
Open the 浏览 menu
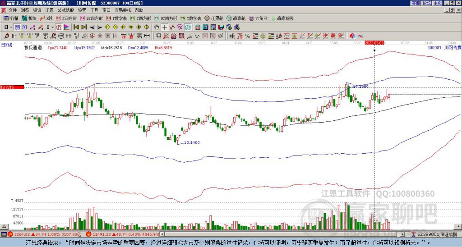point(25,10)
